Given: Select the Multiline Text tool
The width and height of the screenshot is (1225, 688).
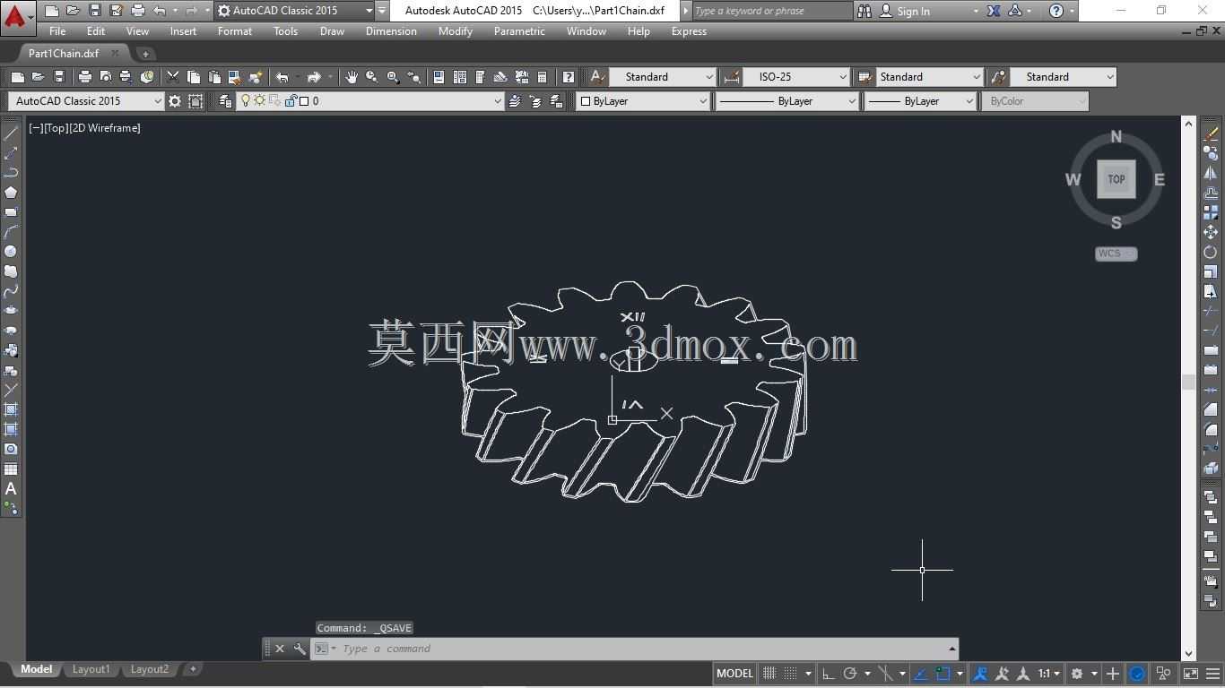Looking at the screenshot, I should [x=11, y=488].
